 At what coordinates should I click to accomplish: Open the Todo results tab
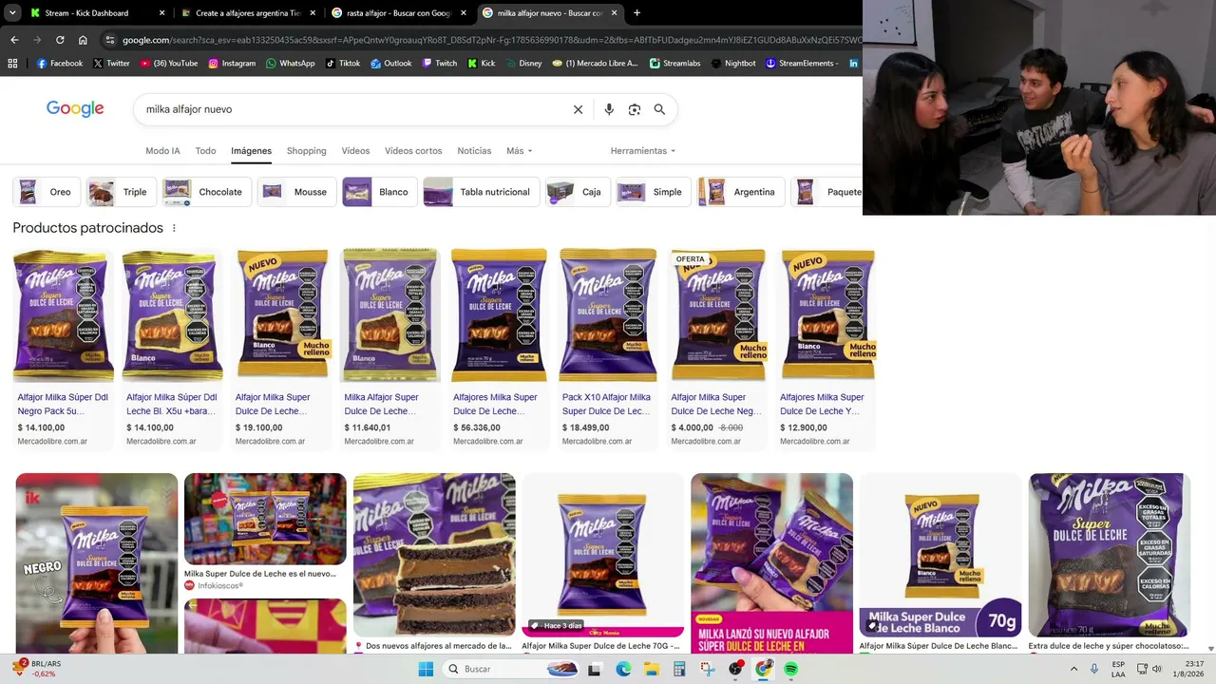coord(205,151)
